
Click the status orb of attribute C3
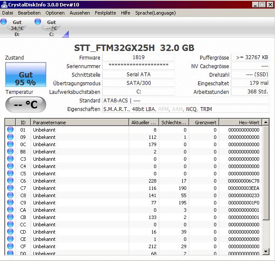tap(10, 159)
